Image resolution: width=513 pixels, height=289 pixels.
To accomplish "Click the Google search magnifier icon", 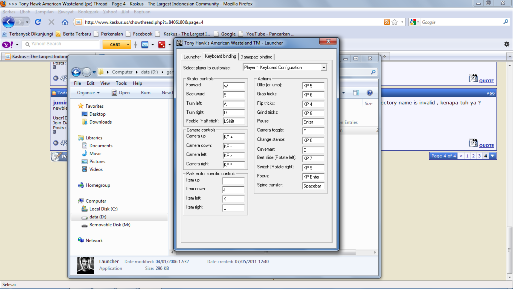I will [x=506, y=22].
